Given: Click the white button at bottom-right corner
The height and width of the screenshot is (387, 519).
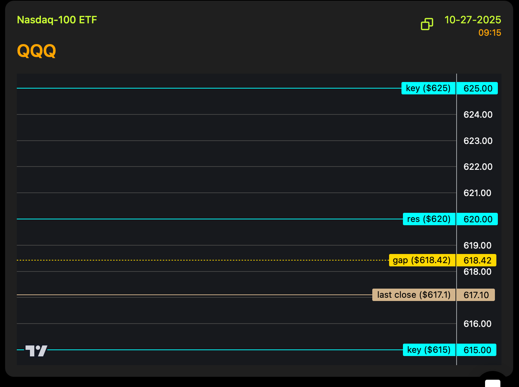Looking at the screenshot, I should click(492, 382).
